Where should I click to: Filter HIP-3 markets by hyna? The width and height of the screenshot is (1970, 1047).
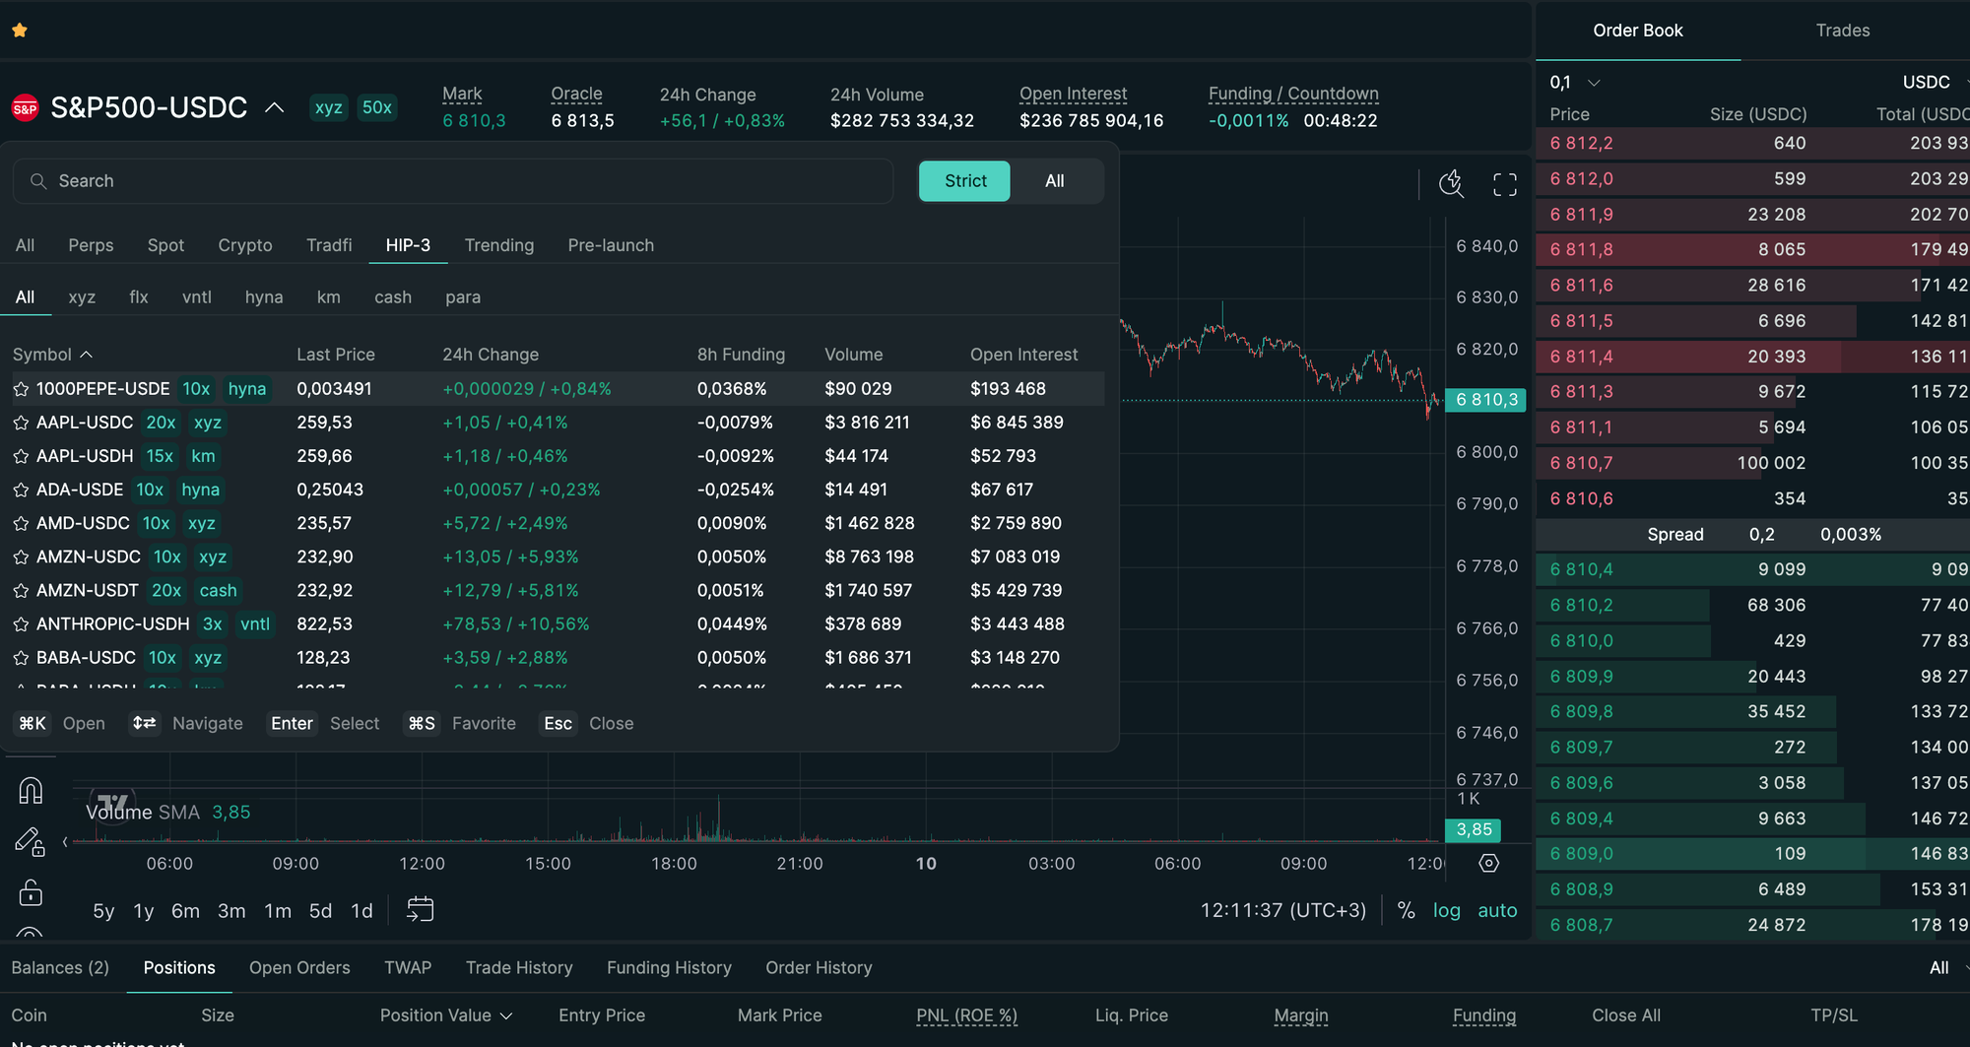pos(264,297)
